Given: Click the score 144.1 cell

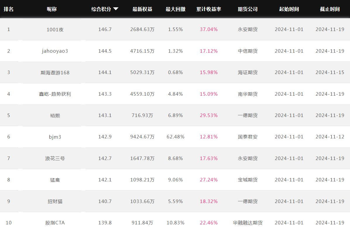Looking at the screenshot, I should (105, 73).
